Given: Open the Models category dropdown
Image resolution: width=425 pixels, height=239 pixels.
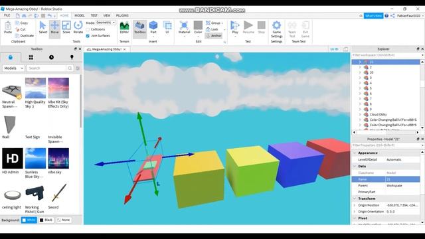Looking at the screenshot, I should (x=13, y=68).
